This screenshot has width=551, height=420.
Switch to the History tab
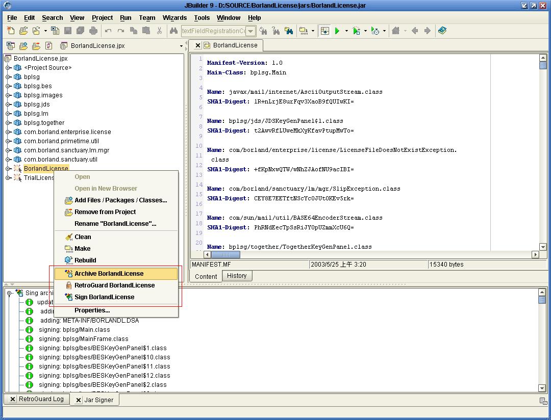[237, 276]
